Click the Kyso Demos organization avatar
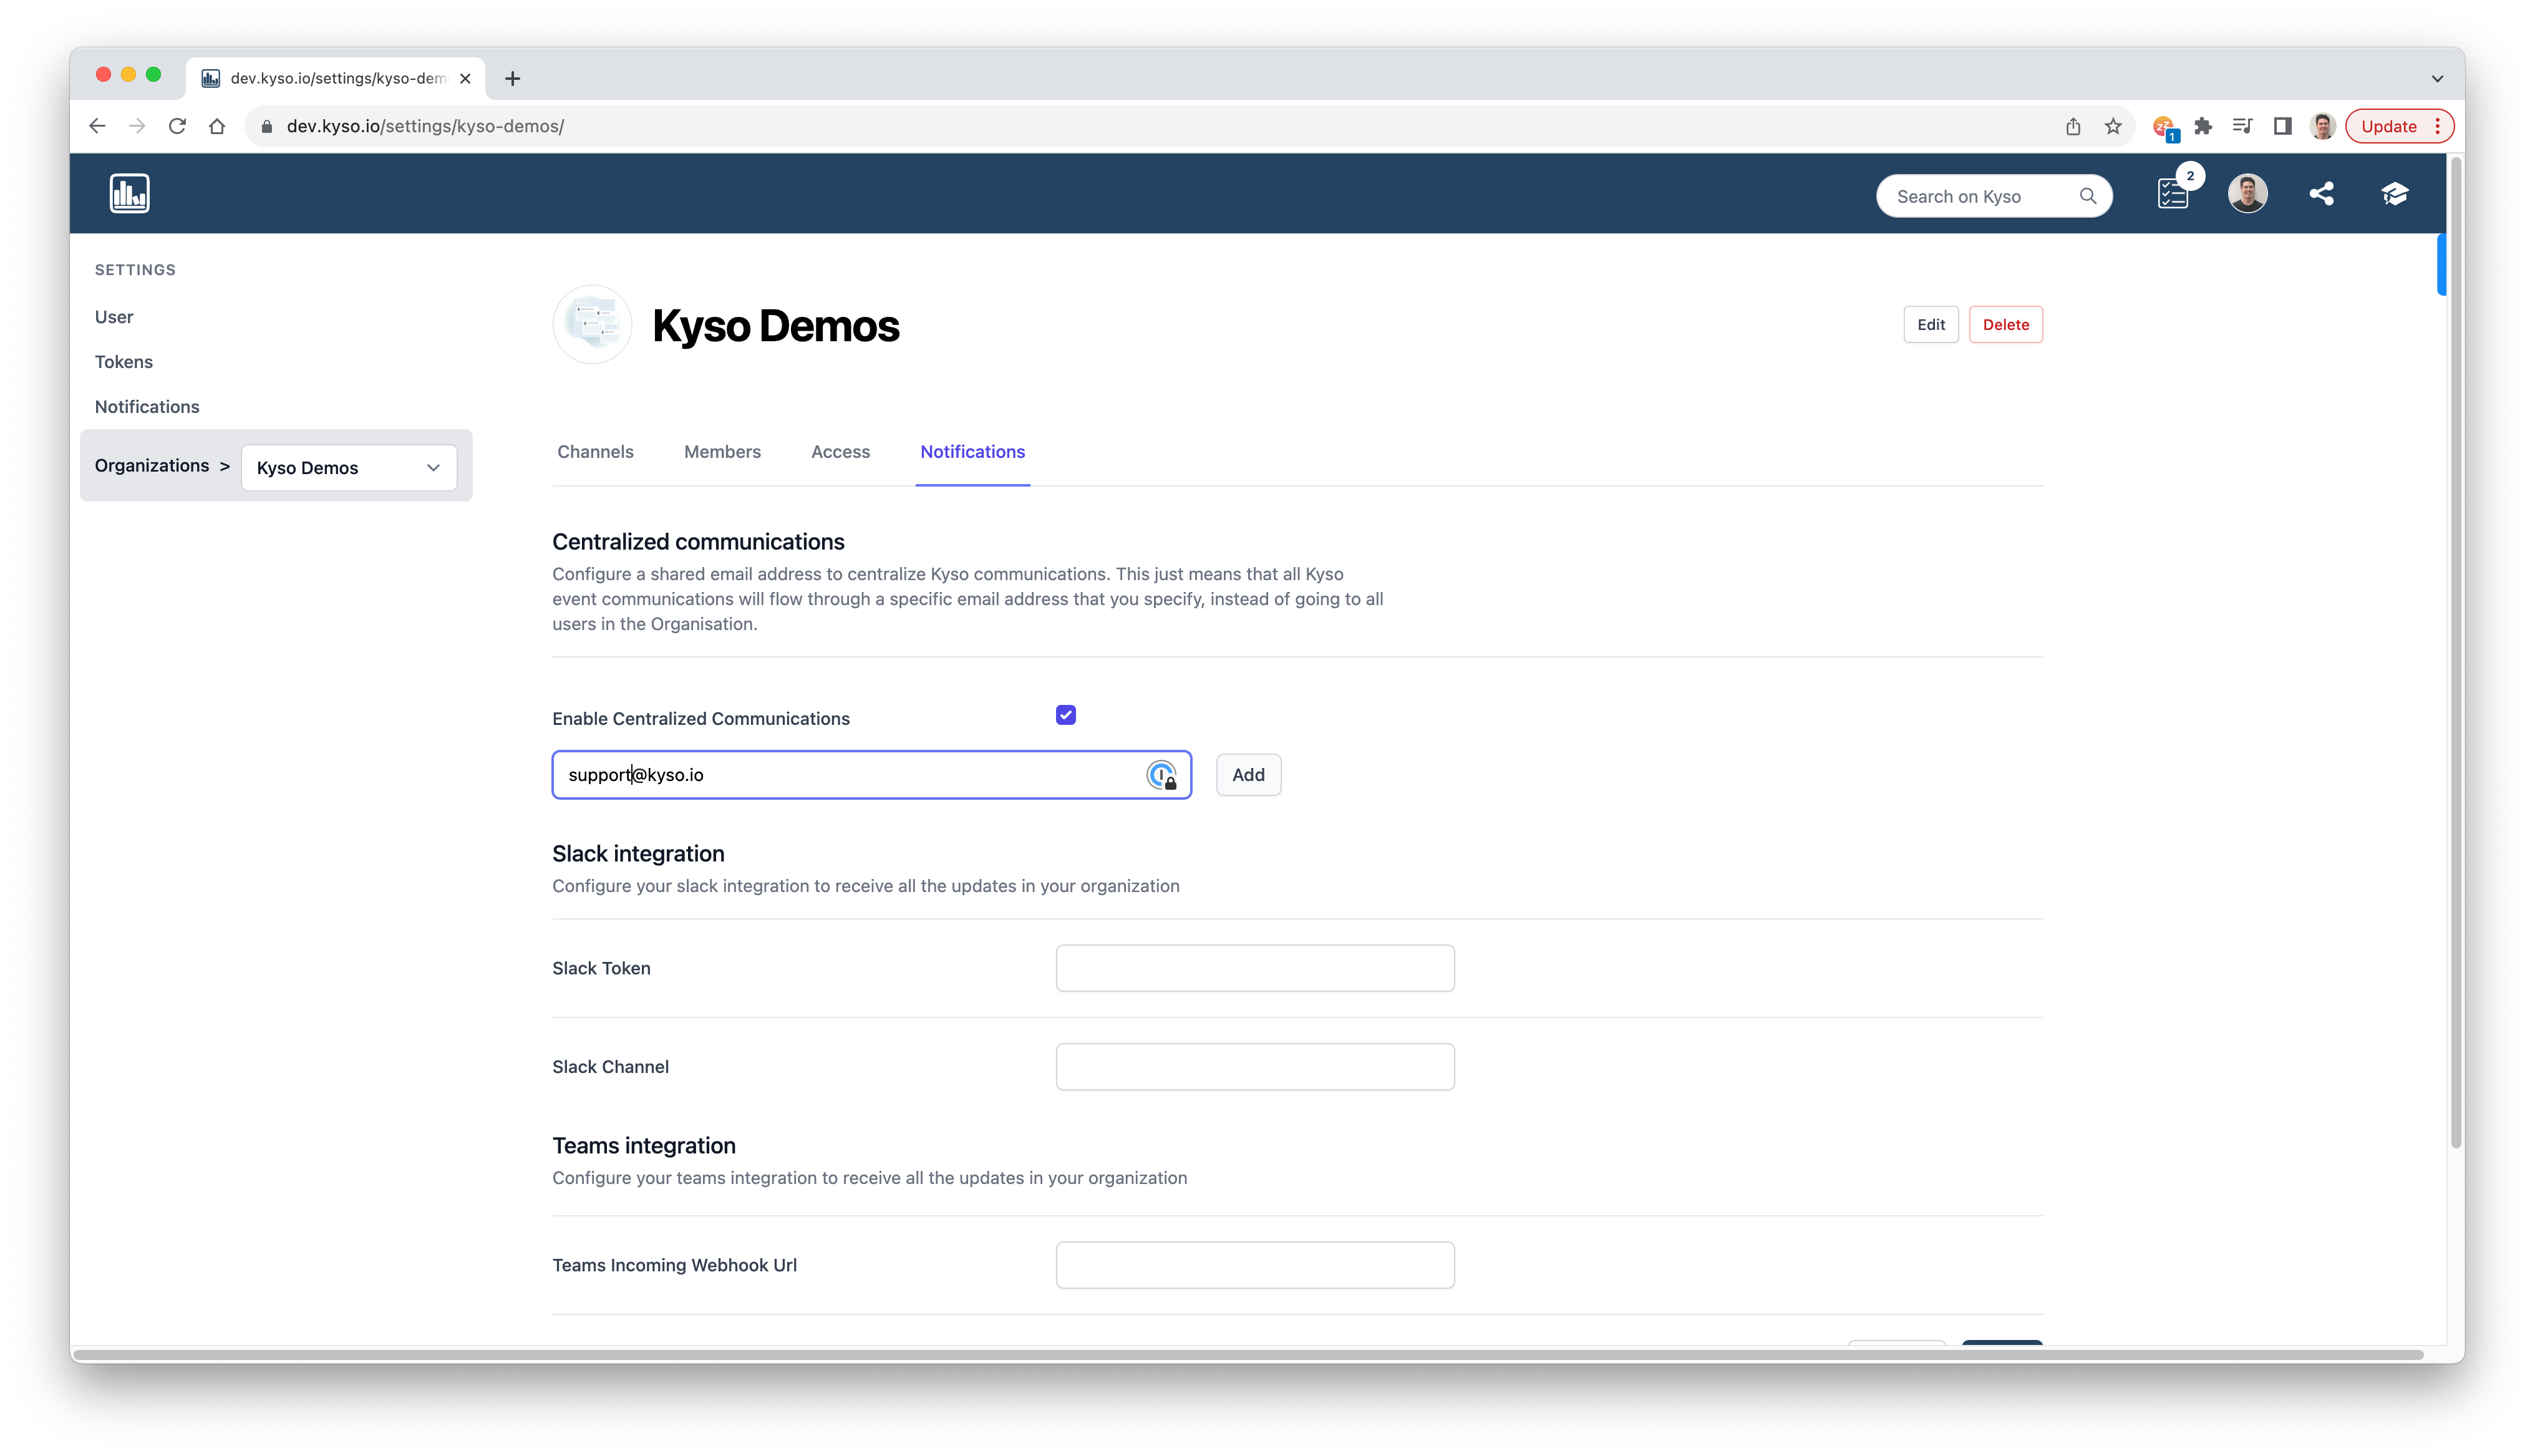This screenshot has width=2535, height=1456. pyautogui.click(x=593, y=325)
